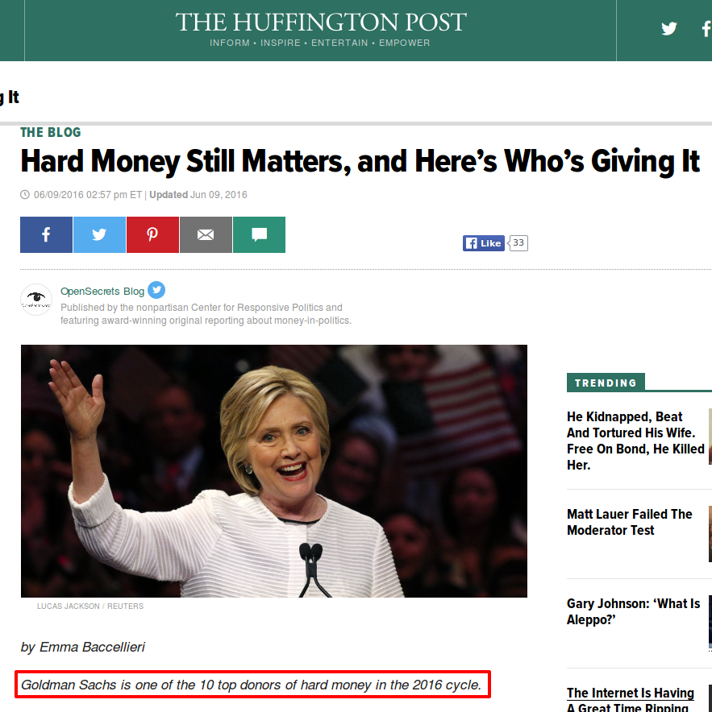Open 'The Internet Is Having' trending story
The height and width of the screenshot is (712, 712).
[x=630, y=693]
